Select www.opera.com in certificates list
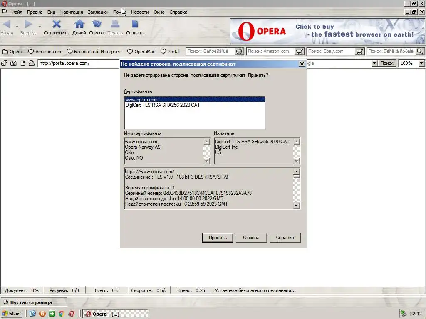The width and height of the screenshot is (426, 319). click(x=195, y=100)
